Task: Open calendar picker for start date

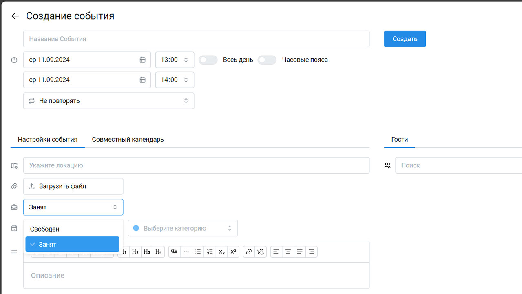Action: pos(143,60)
